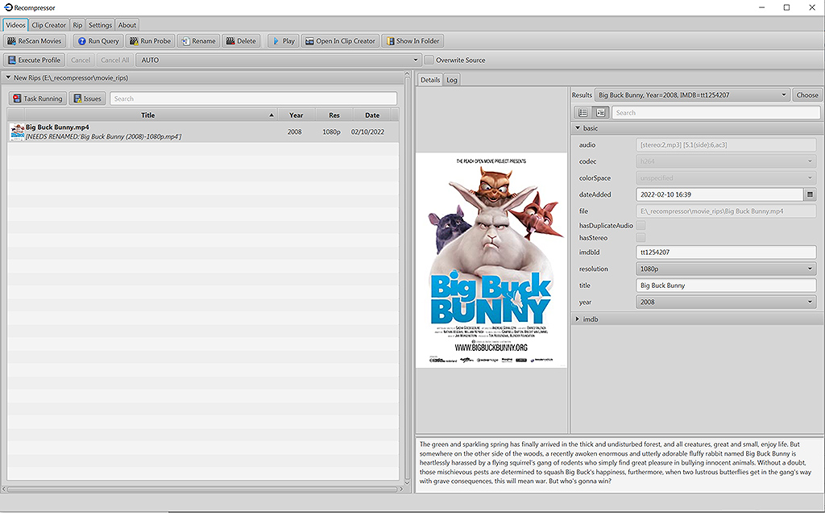The width and height of the screenshot is (825, 513).
Task: Click the Execute Profile button
Action: pos(34,60)
